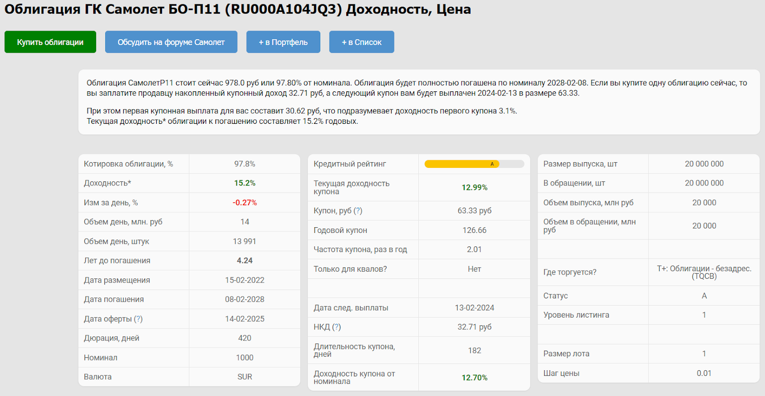Select the Размер лота value 1

704,354
